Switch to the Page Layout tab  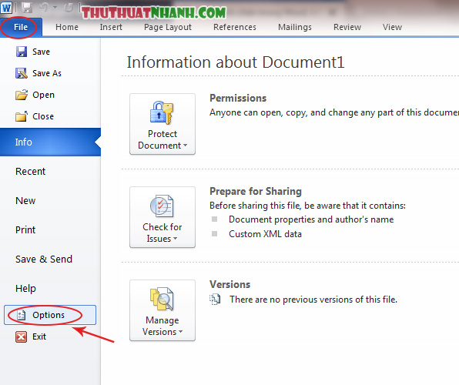click(168, 27)
